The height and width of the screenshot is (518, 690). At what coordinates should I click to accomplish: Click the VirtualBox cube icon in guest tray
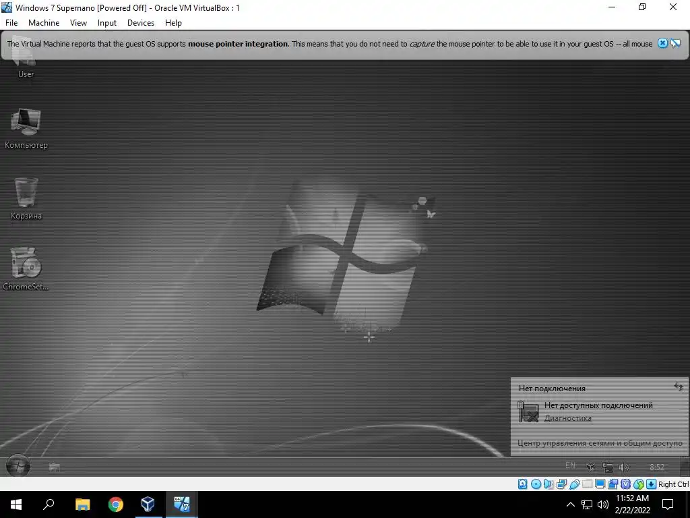590,467
